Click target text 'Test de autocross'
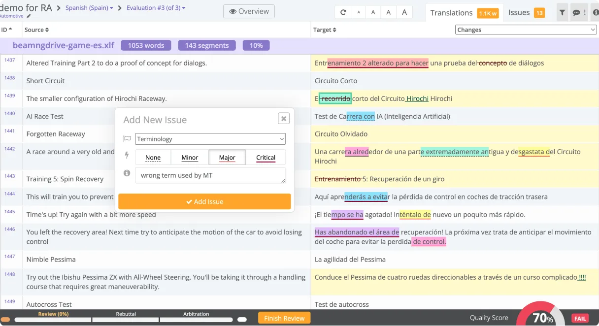Viewport: 599px width, 326px height. pyautogui.click(x=342, y=304)
